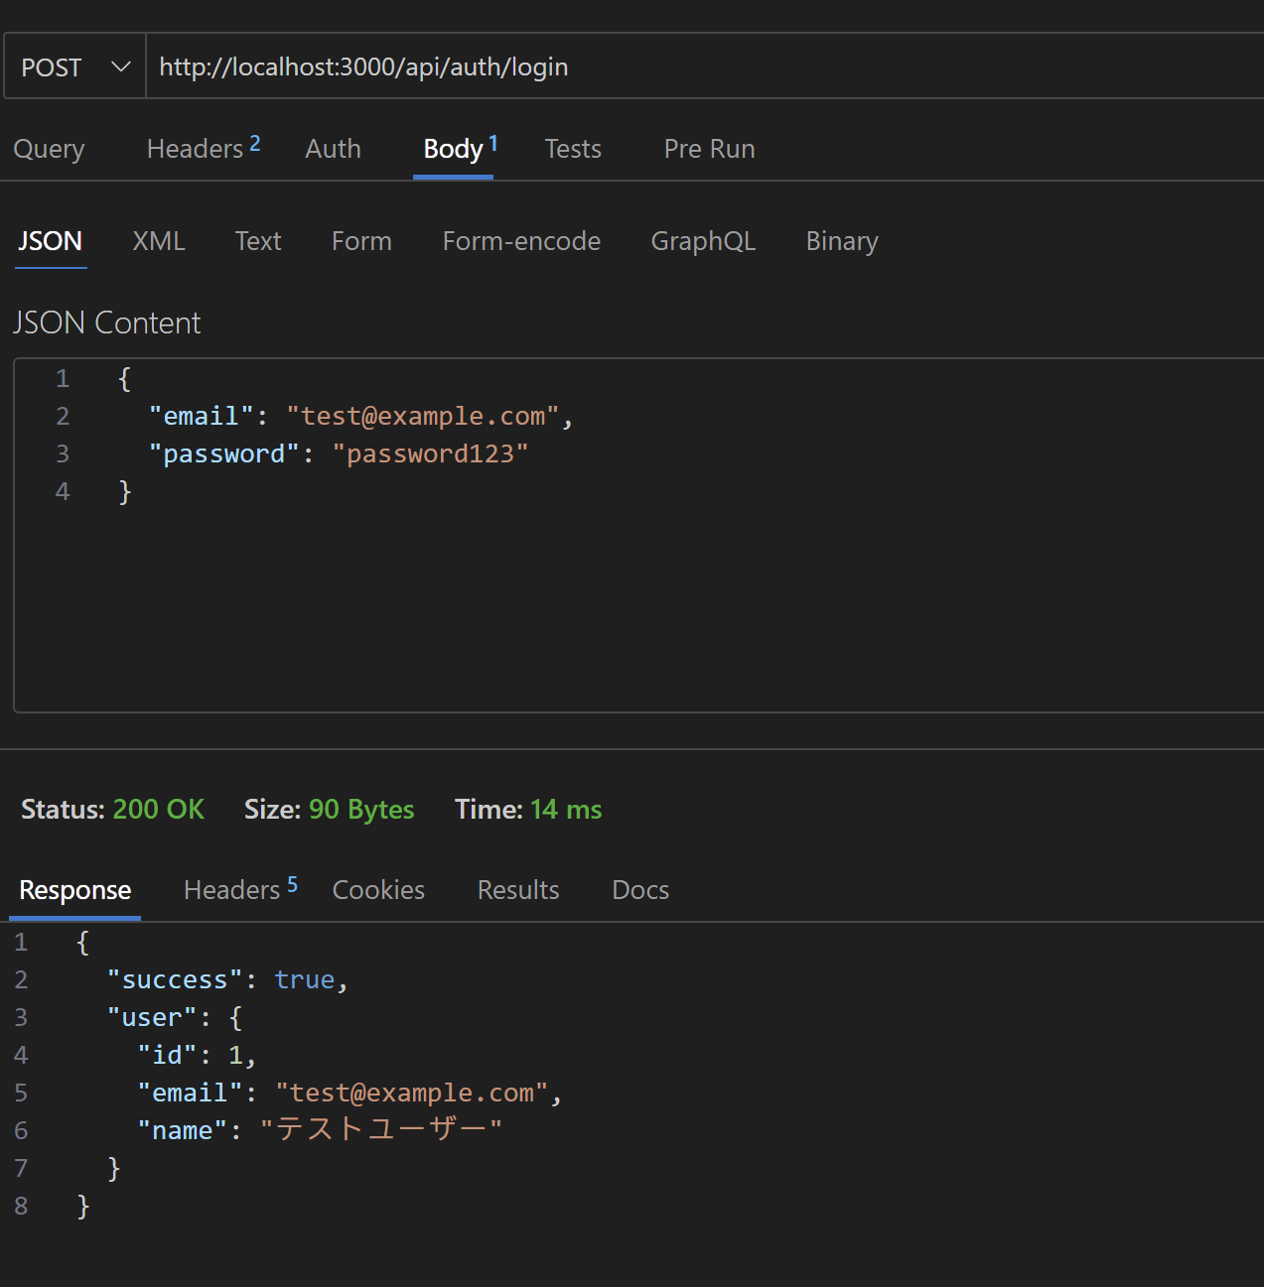
Task: Click "success": true in response
Action: (227, 979)
